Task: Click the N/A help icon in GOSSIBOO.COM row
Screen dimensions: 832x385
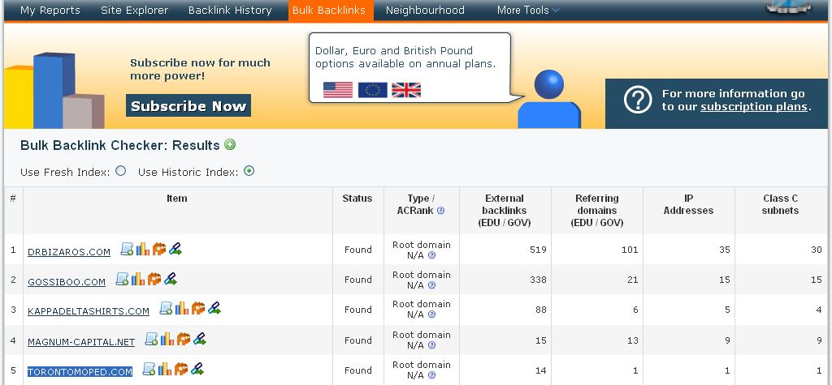Action: (431, 285)
